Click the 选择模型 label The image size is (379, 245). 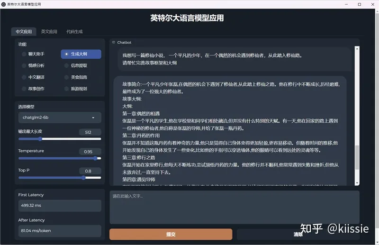(26, 107)
